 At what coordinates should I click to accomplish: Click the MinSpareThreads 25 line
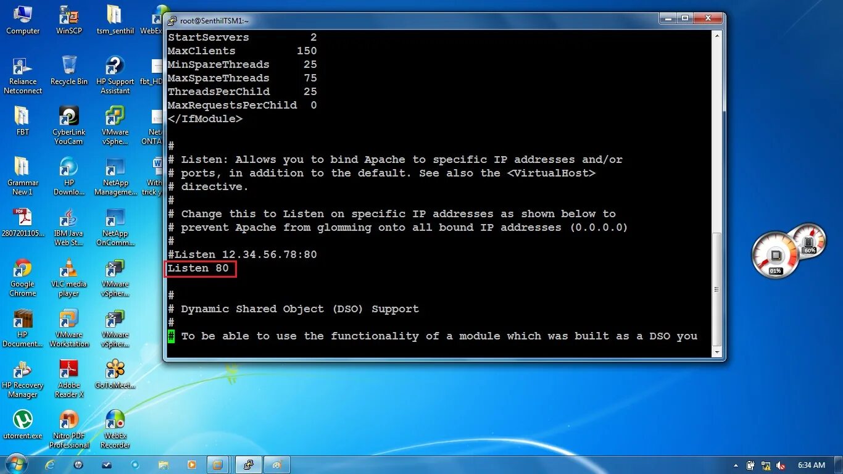(x=242, y=65)
